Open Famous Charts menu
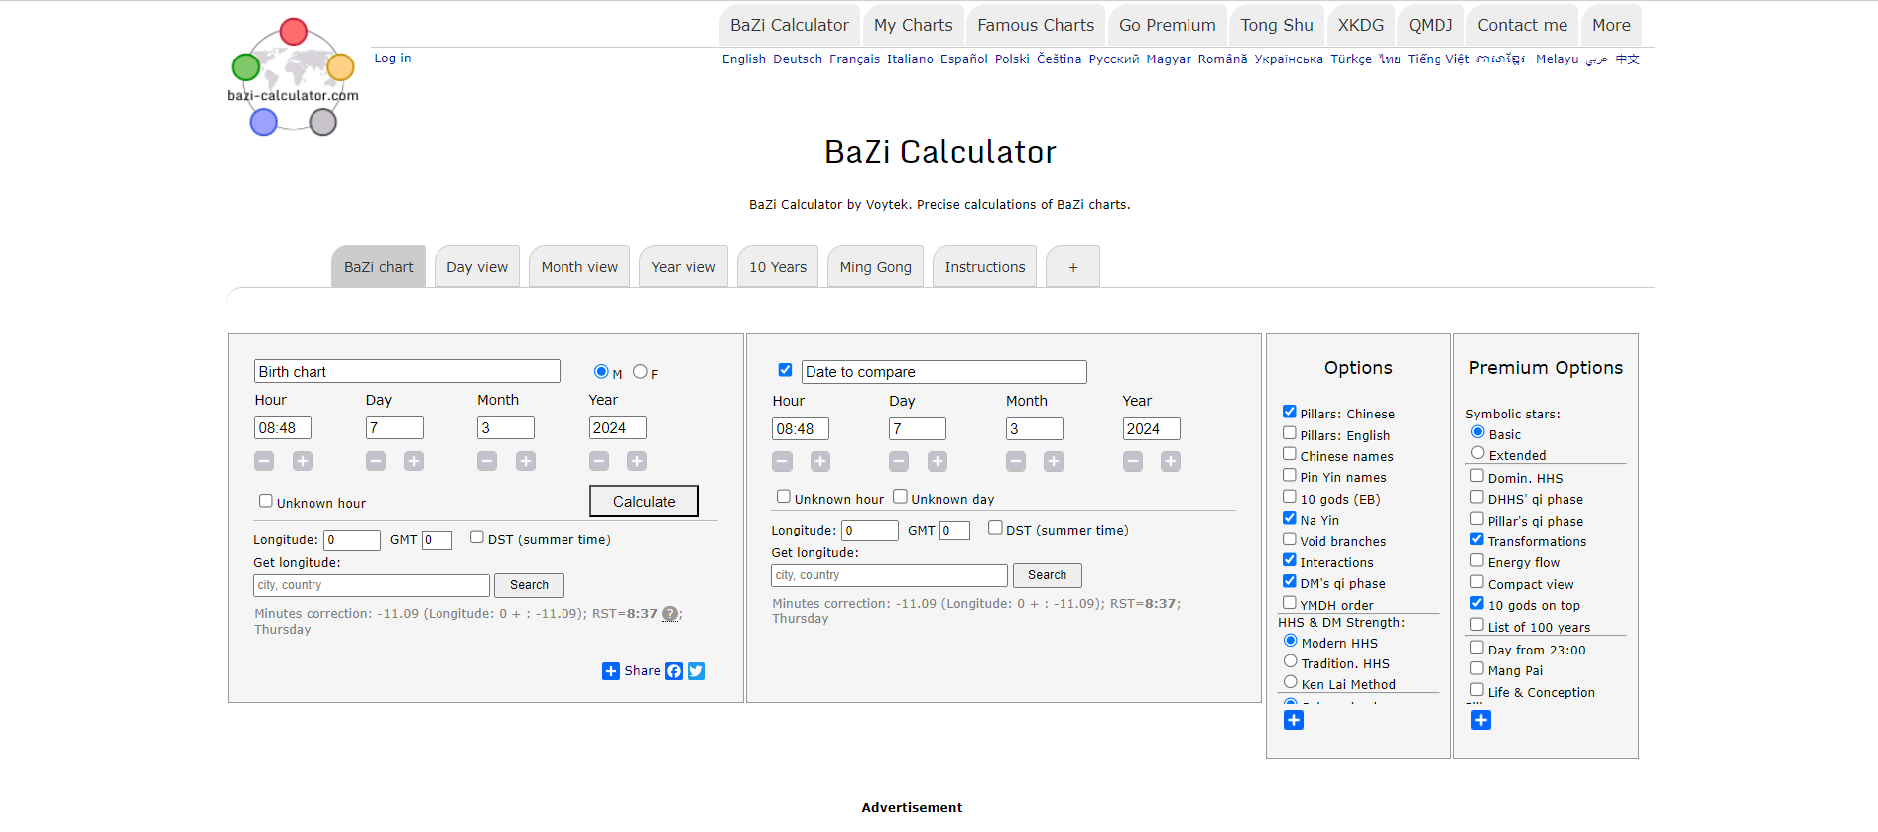This screenshot has height=832, width=1878. tap(1036, 26)
